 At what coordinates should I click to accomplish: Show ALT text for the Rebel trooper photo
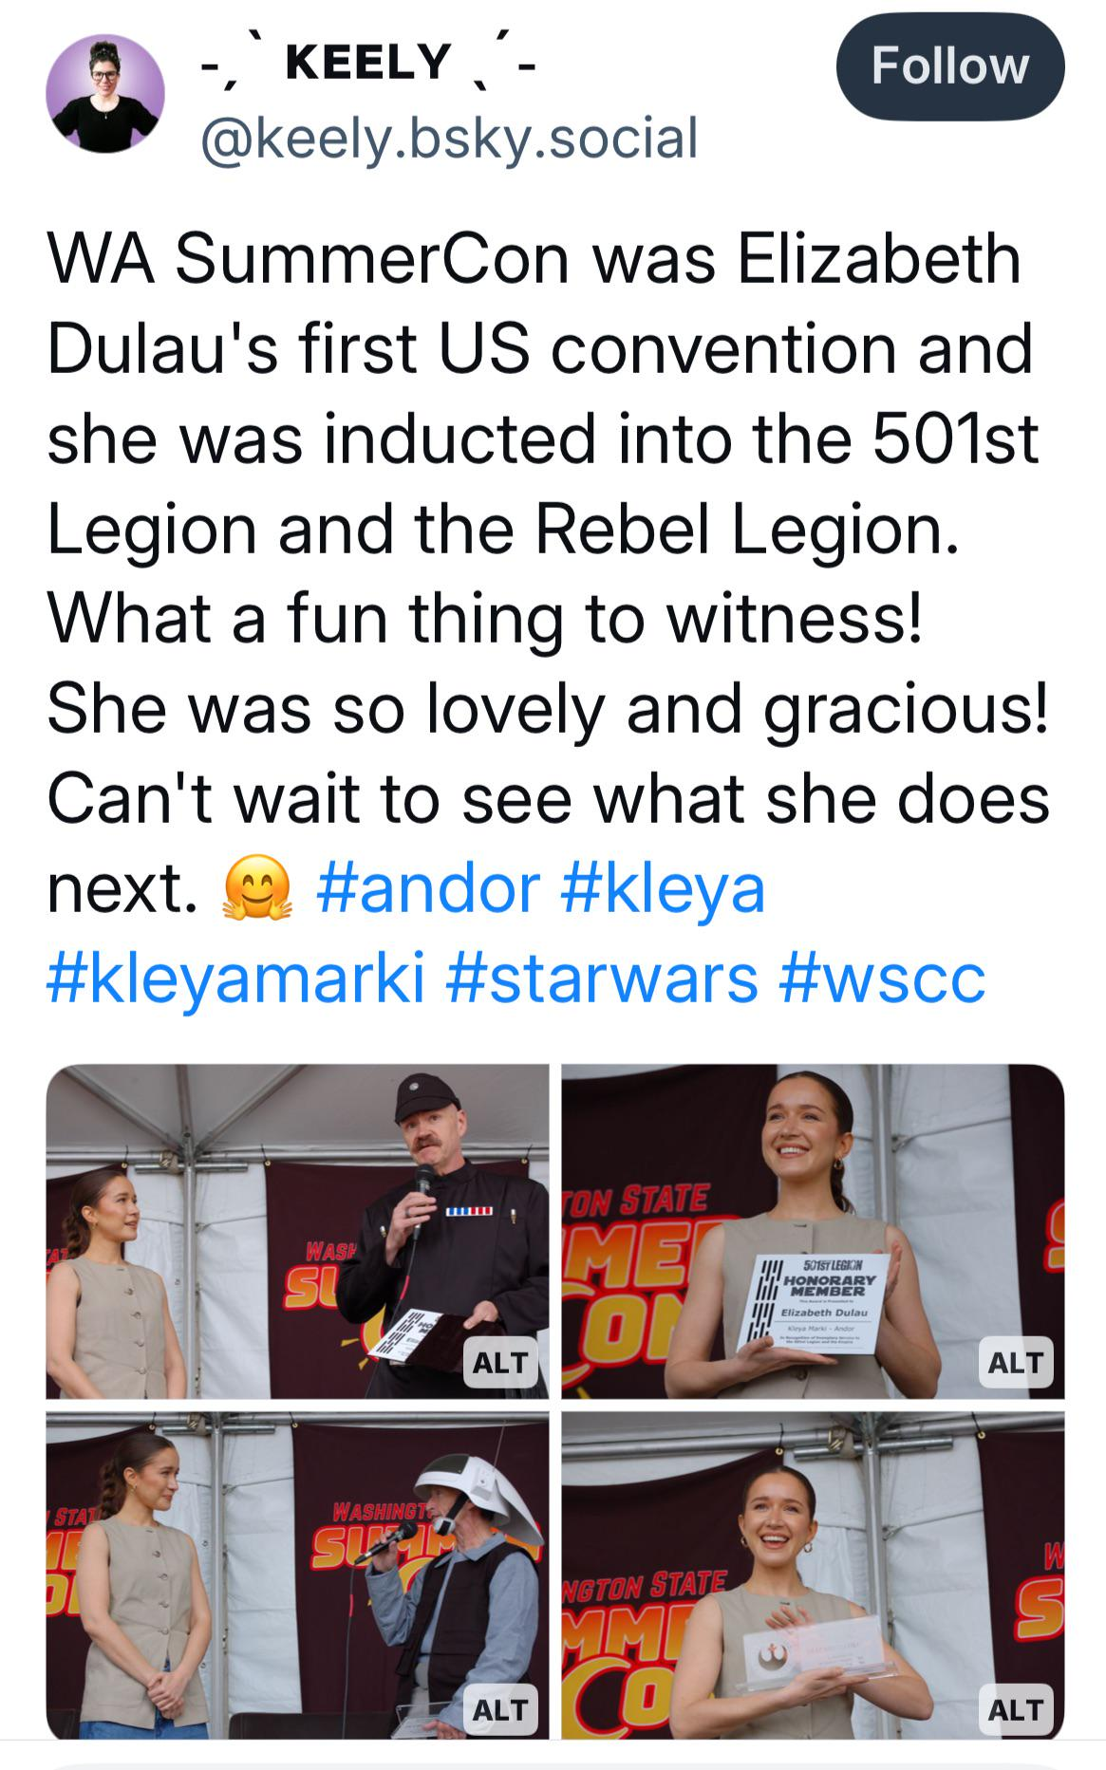(500, 1709)
